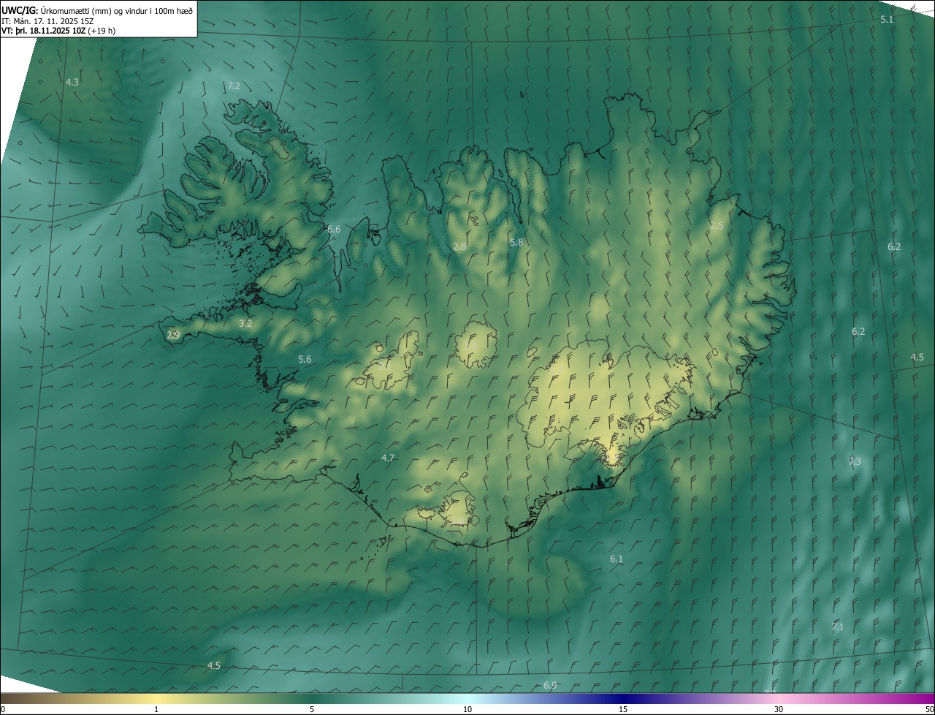Click the 4.3 value label on the map
Viewport: 935px width, 715px height.
72,83
